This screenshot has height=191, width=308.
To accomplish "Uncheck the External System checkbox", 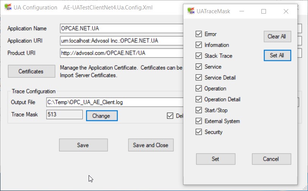I will 199,121.
